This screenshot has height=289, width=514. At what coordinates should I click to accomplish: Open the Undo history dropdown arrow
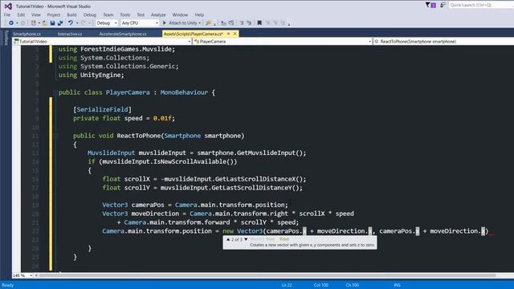[77, 23]
